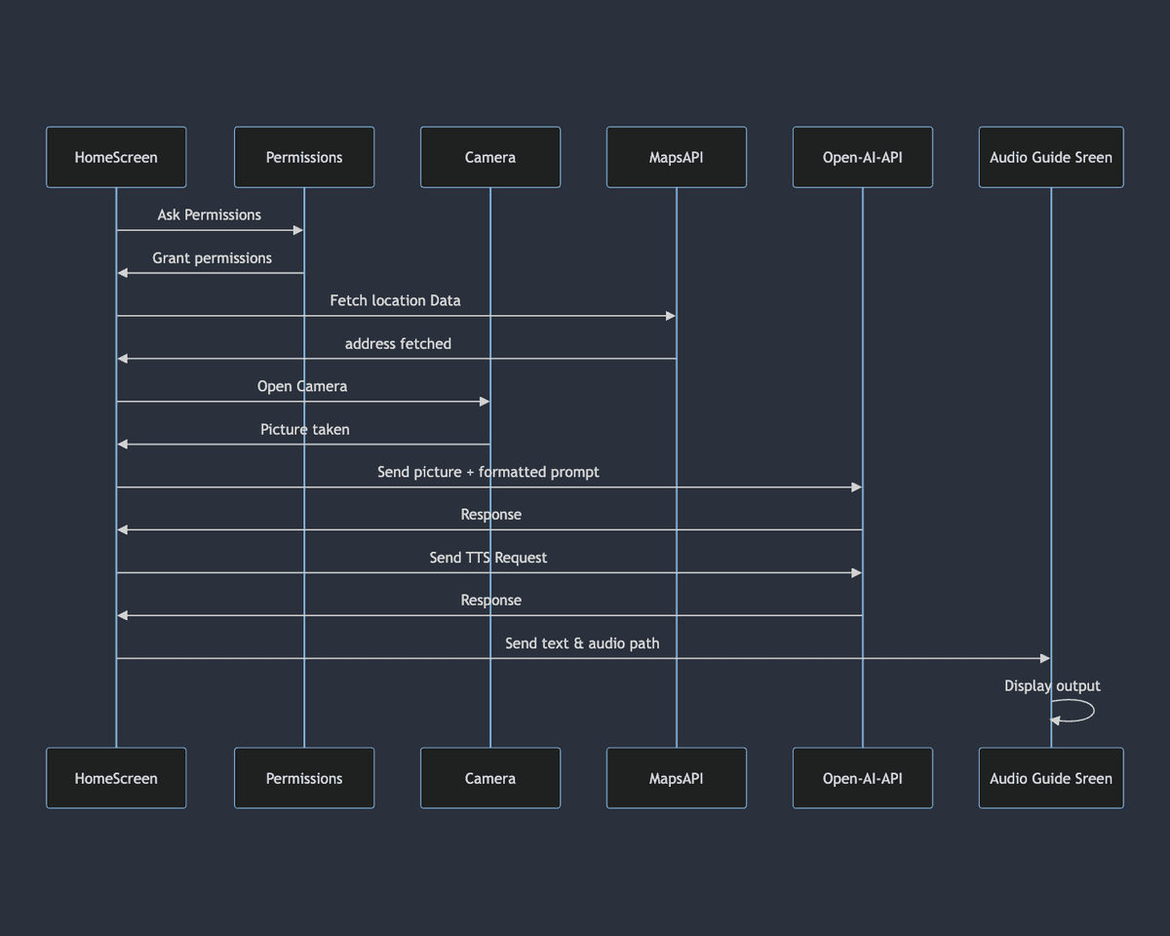The image size is (1170, 936).
Task: Click the bottom Audio Guide Sreen box
Action: click(x=1051, y=778)
